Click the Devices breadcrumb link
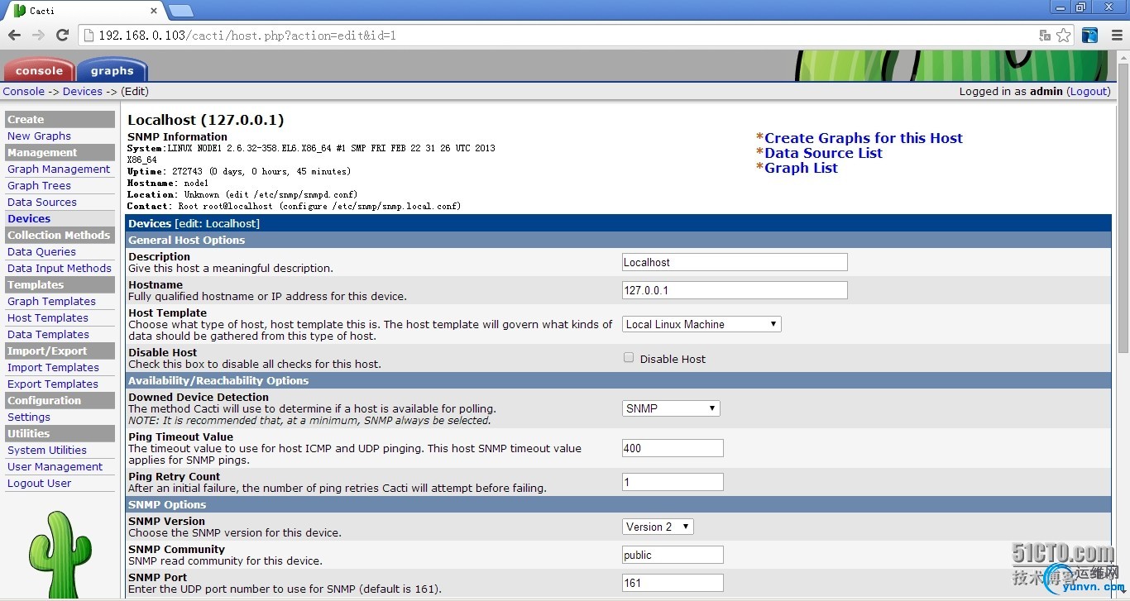 pos(83,91)
